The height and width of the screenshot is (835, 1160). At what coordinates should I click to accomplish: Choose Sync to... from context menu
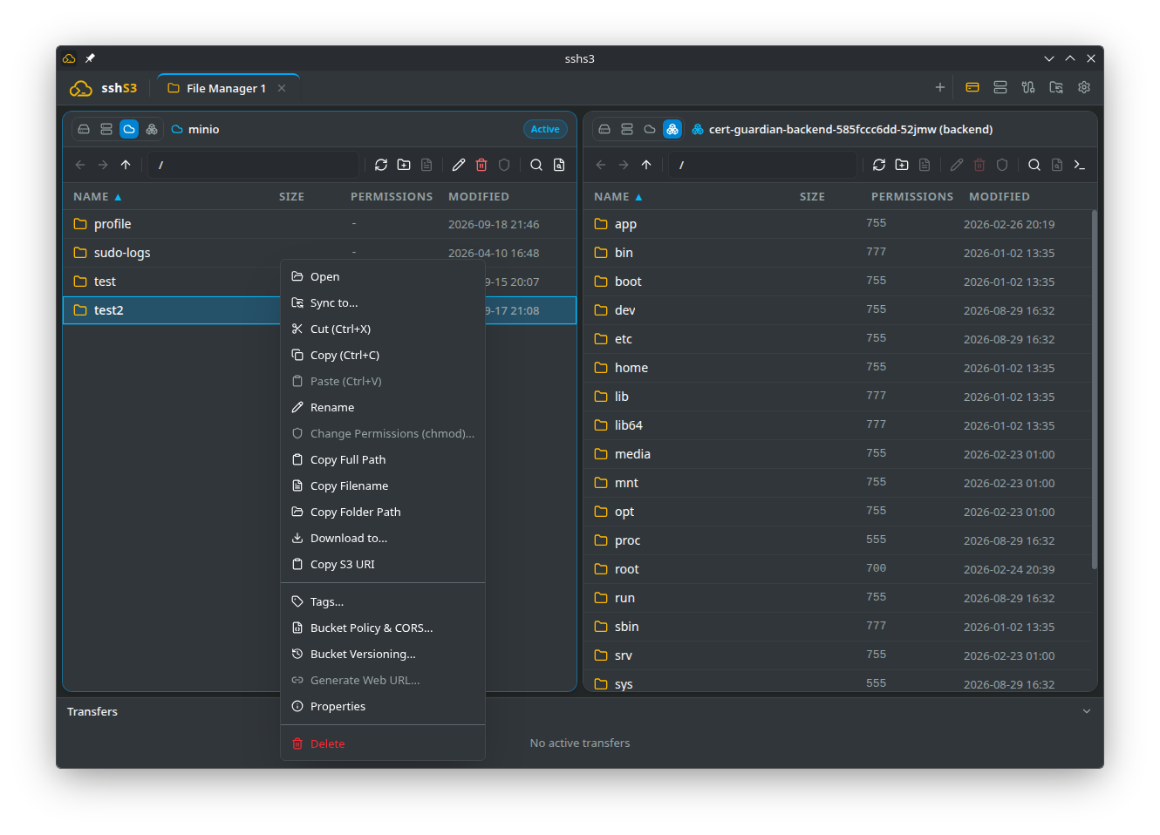pos(383,302)
